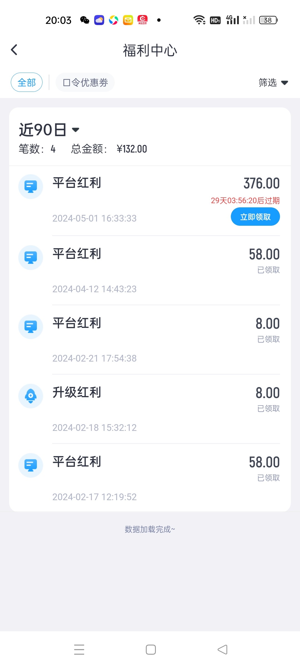Tap the 数据加载完成 footer text
300x668 pixels.
click(150, 529)
